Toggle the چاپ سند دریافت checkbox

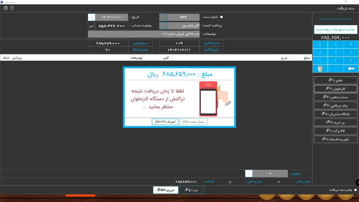coord(355,190)
